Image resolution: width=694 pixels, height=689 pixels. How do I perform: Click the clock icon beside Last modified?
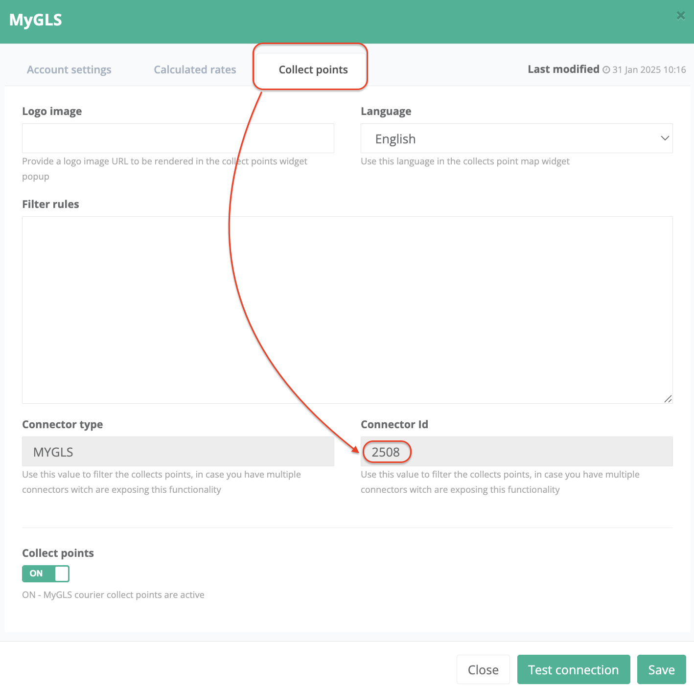[606, 70]
